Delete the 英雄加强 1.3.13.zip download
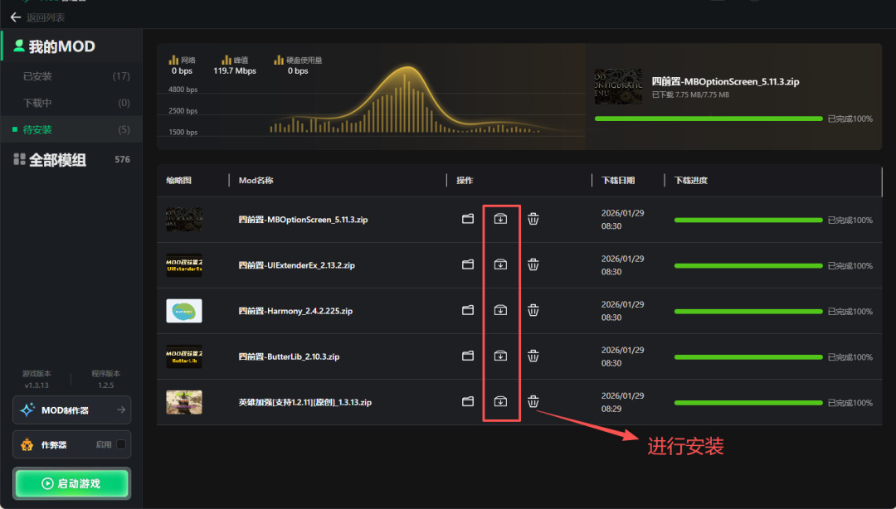This screenshot has height=509, width=896. 533,401
